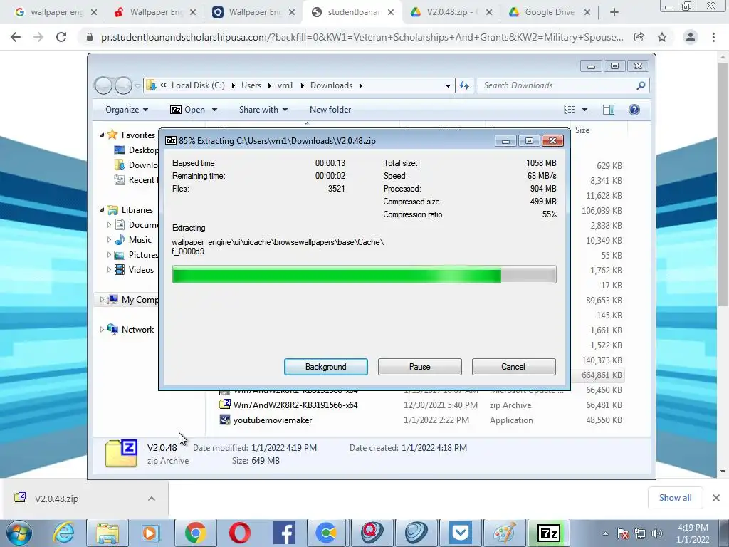Select Win7AndW2K8R2-KB3191566-x64 zip archive
The width and height of the screenshot is (729, 547).
295,405
